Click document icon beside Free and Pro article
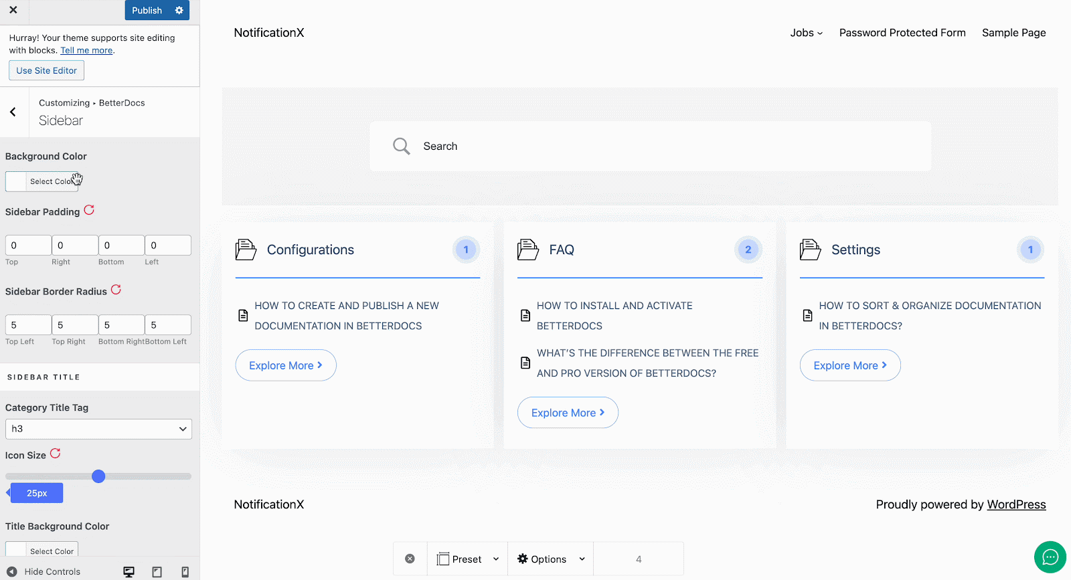1071x580 pixels. point(525,363)
